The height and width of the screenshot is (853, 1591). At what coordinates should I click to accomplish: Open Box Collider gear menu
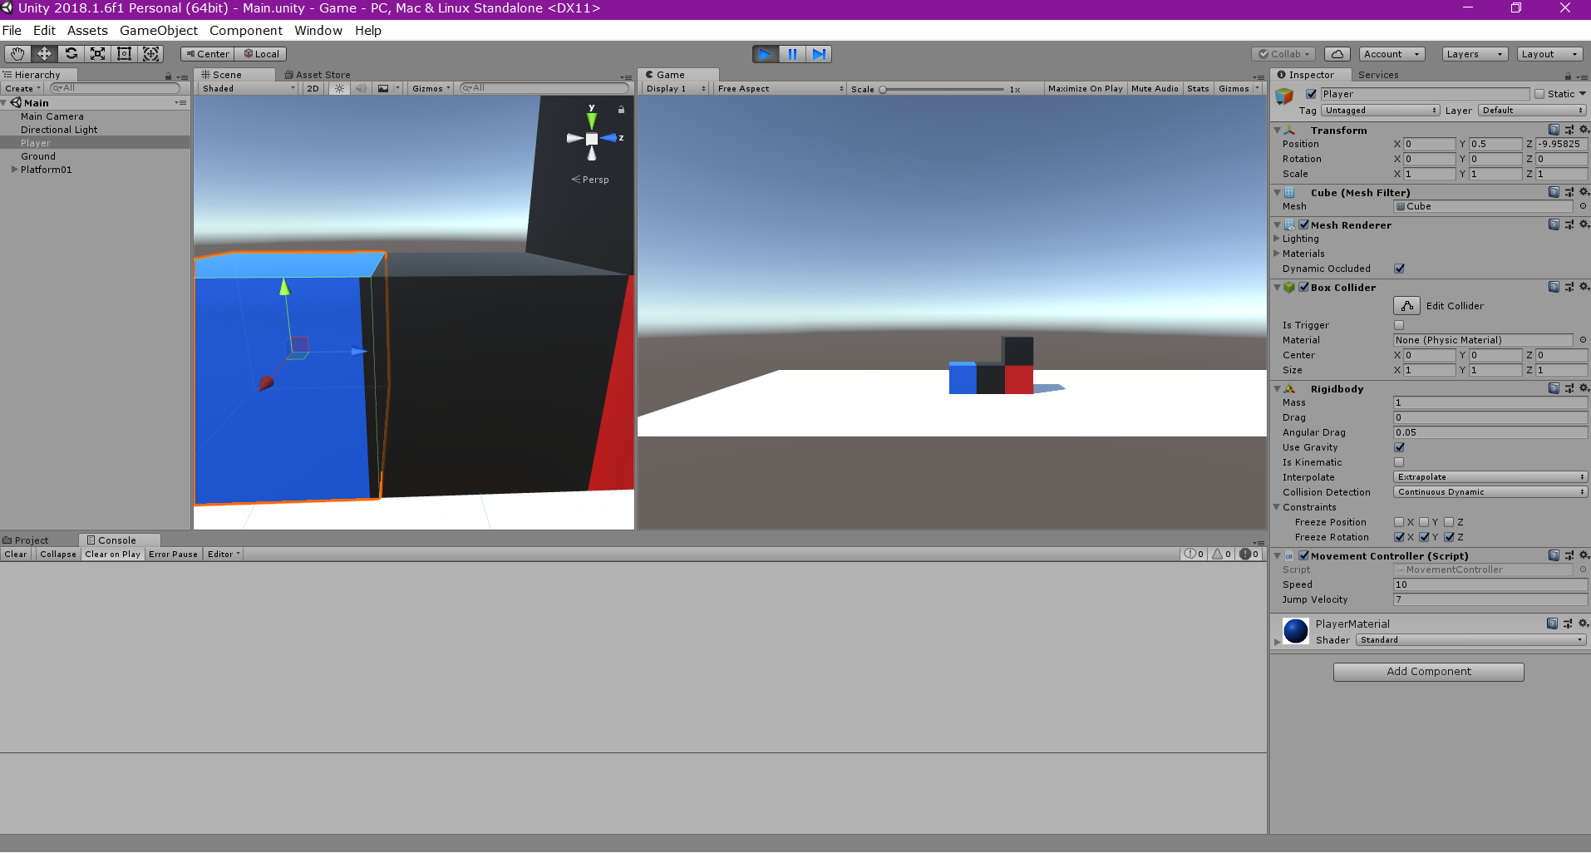(1584, 287)
